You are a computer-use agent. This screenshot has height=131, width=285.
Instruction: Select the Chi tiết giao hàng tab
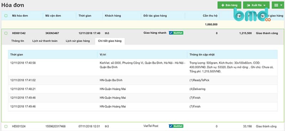coord(110,41)
